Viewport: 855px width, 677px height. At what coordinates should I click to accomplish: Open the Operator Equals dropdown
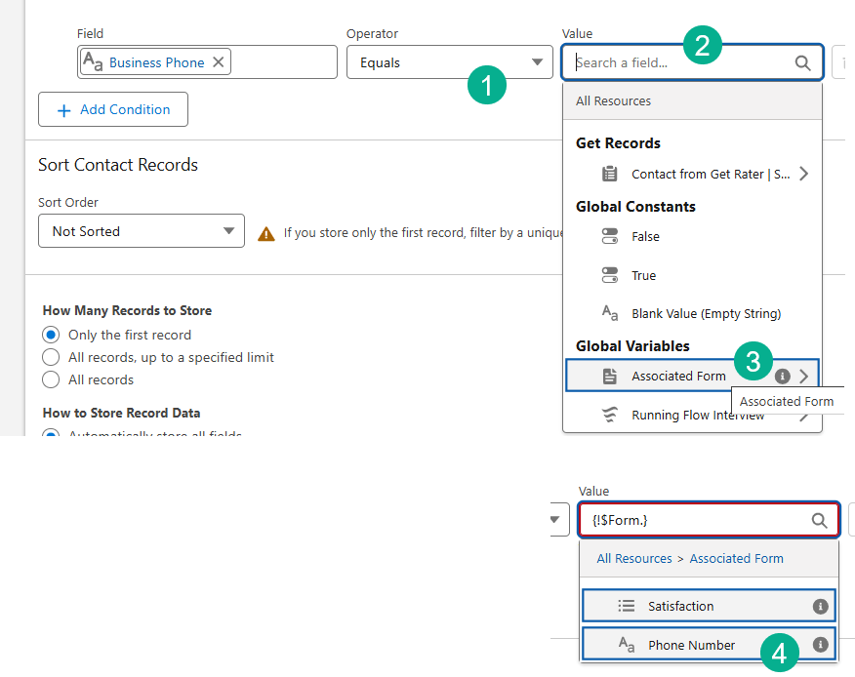(x=449, y=62)
